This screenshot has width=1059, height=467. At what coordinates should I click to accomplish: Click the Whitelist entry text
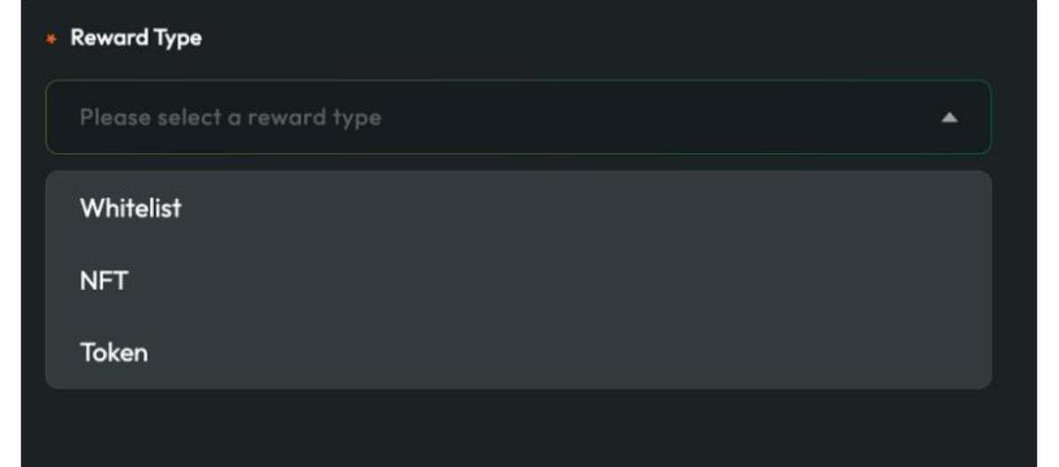(130, 209)
